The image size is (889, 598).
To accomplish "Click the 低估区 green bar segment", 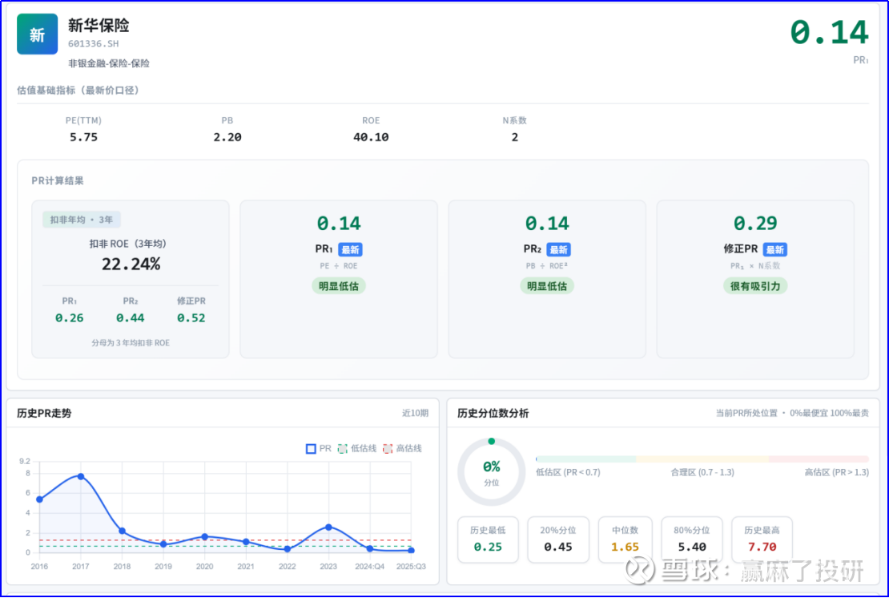I will pos(586,459).
